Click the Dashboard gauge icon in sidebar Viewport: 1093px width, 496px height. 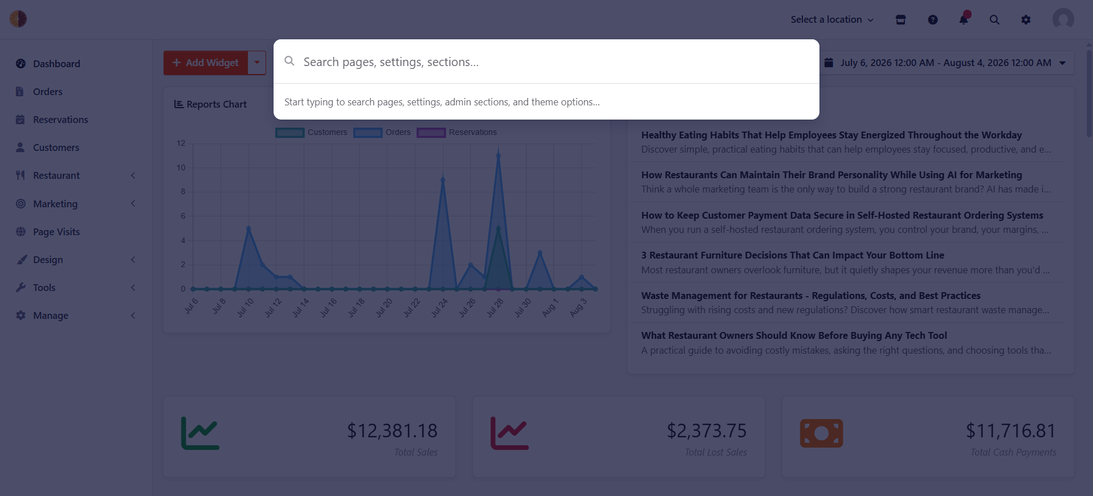[21, 64]
